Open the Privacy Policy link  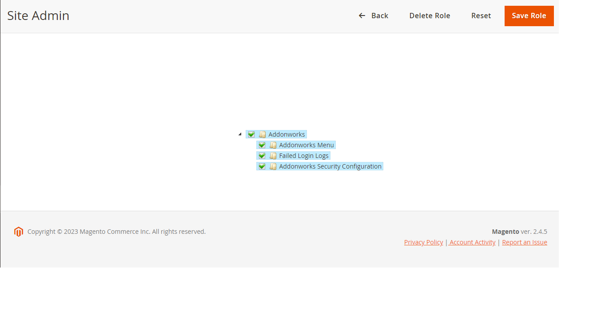(423, 242)
